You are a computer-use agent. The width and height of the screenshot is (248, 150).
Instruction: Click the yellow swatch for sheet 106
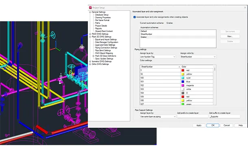[183, 101]
